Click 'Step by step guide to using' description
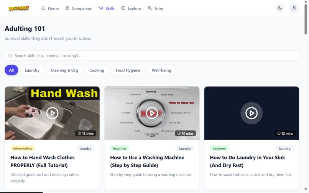This screenshot has height=193, width=309. coord(151,175)
